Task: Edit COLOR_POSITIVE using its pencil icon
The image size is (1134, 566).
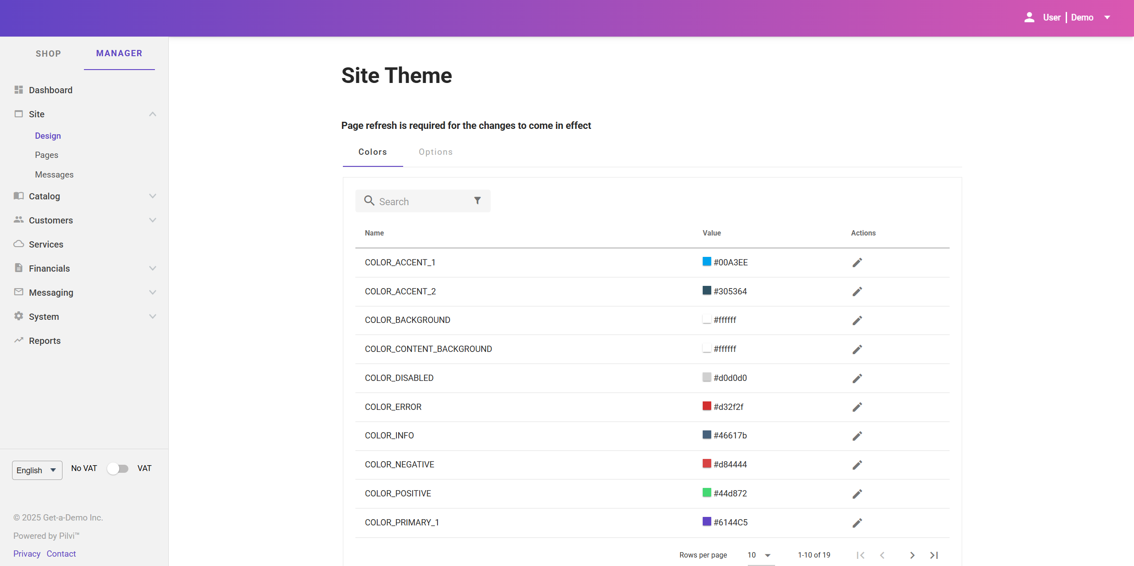Action: (857, 494)
